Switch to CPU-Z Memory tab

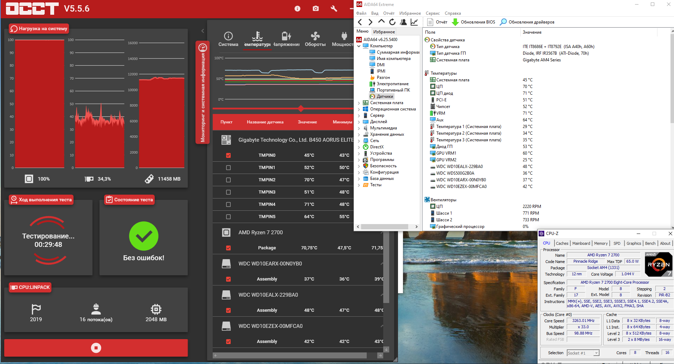(601, 243)
